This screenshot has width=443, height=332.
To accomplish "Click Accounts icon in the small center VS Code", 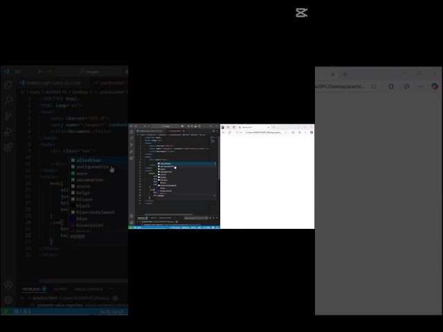I will [x=132, y=216].
